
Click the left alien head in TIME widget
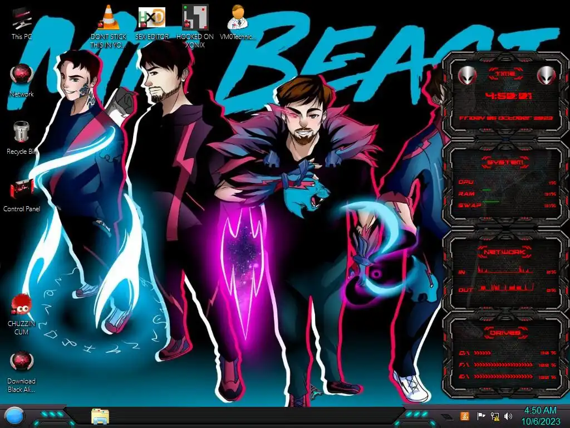[467, 76]
